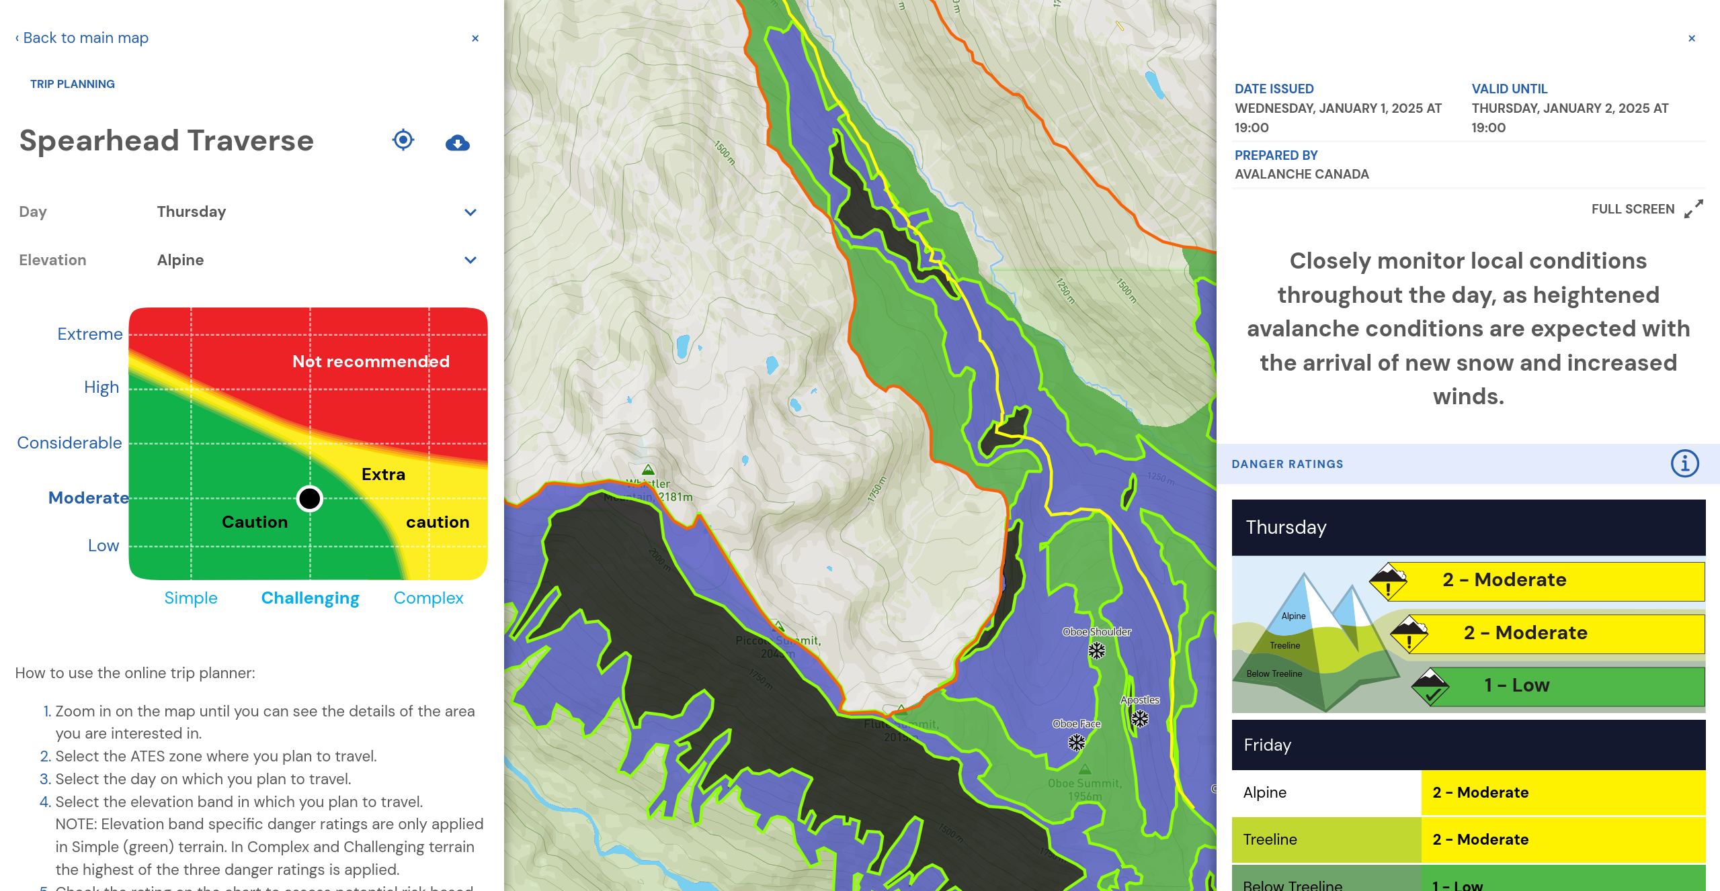1720x891 pixels.
Task: Click the locate-on-map target icon
Action: (x=403, y=140)
